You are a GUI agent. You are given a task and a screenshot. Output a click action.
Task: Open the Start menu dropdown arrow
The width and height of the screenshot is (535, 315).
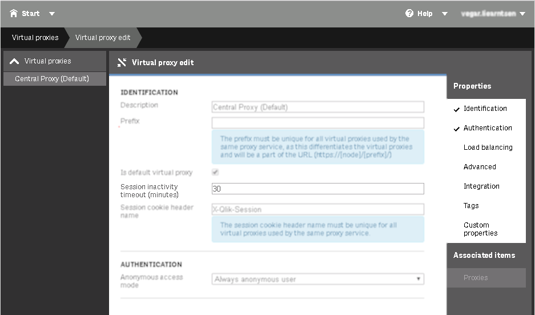point(52,14)
